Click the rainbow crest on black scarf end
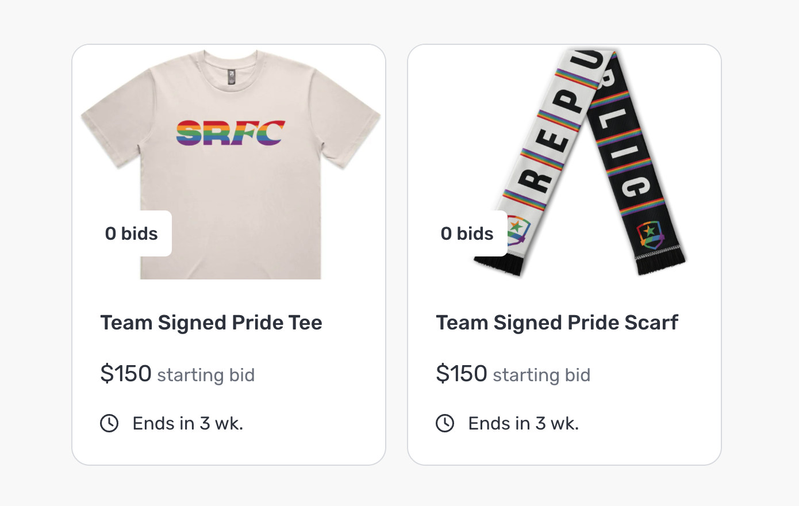 coord(651,234)
